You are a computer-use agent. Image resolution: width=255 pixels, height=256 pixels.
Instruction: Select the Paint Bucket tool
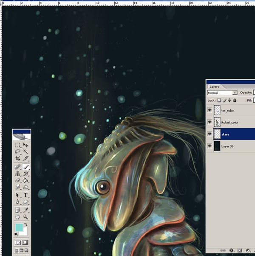pyautogui.click(x=25, y=180)
